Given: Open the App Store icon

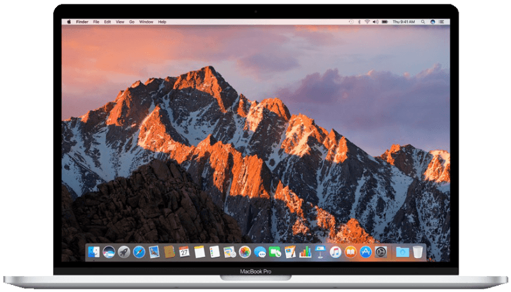Looking at the screenshot, I should tap(365, 252).
